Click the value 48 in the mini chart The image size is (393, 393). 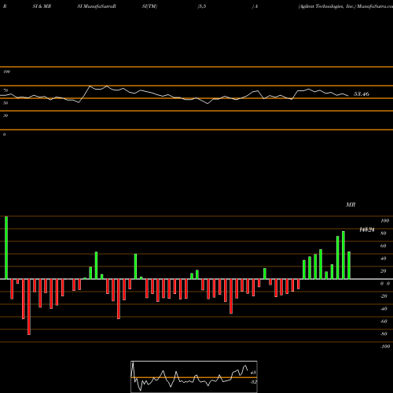click(x=253, y=373)
